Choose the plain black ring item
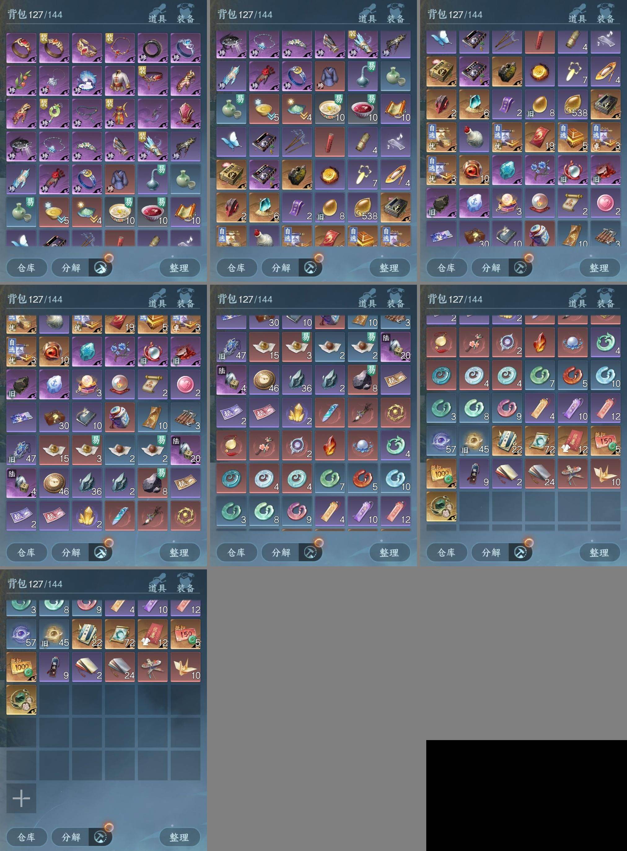The width and height of the screenshot is (627, 851). point(153,48)
